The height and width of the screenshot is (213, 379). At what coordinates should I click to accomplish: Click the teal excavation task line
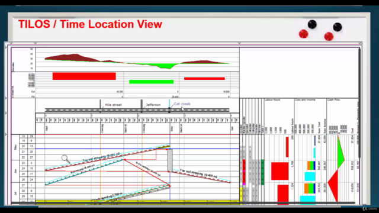pyautogui.click(x=85, y=172)
